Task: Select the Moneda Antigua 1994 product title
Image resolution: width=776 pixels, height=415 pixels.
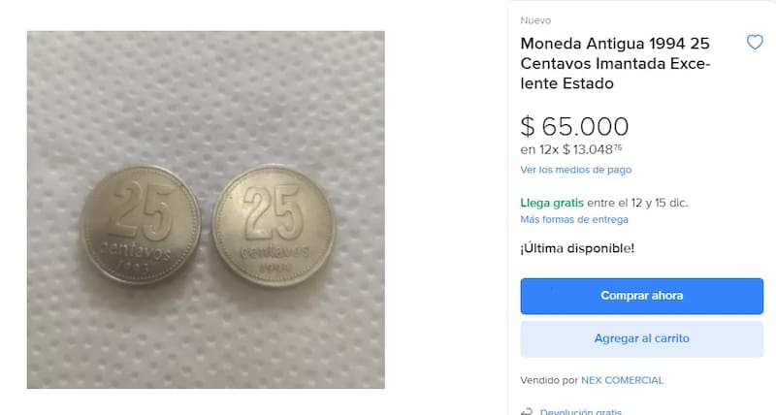Action: click(615, 63)
